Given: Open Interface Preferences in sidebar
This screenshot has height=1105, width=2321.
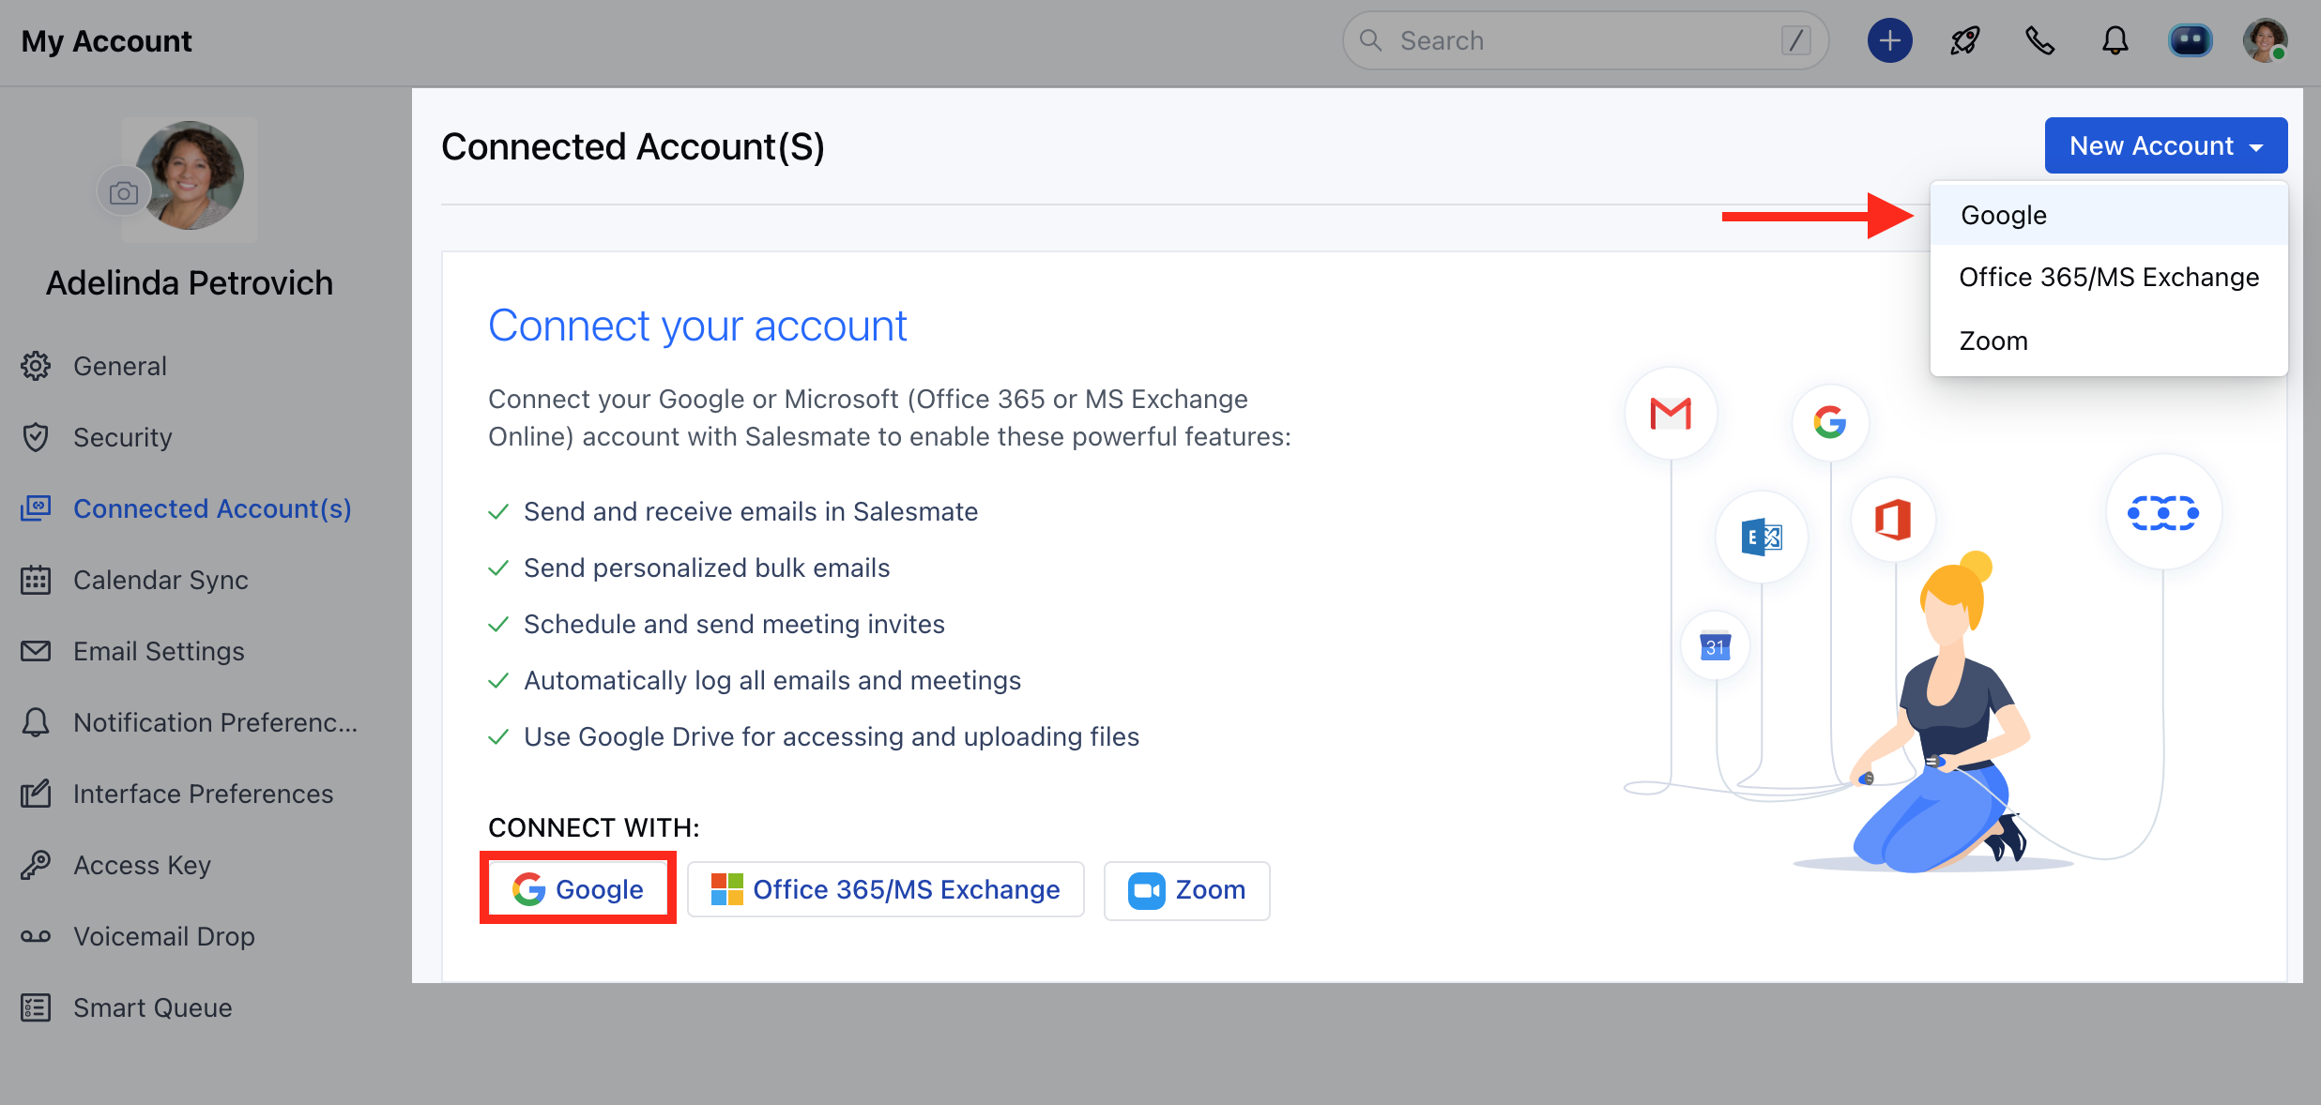Looking at the screenshot, I should pos(203,794).
